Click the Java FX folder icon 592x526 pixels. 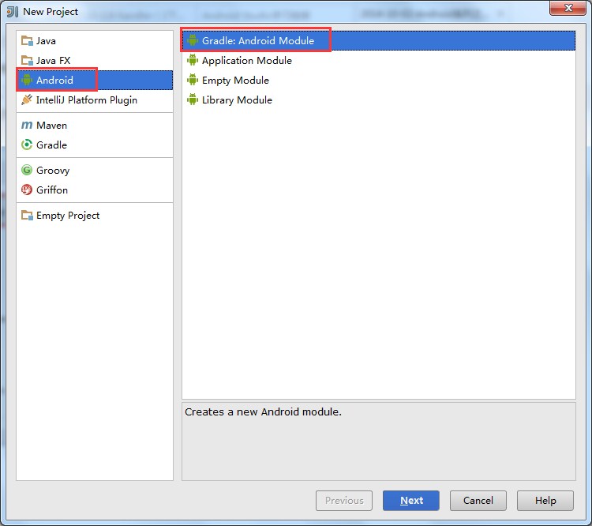click(x=27, y=61)
